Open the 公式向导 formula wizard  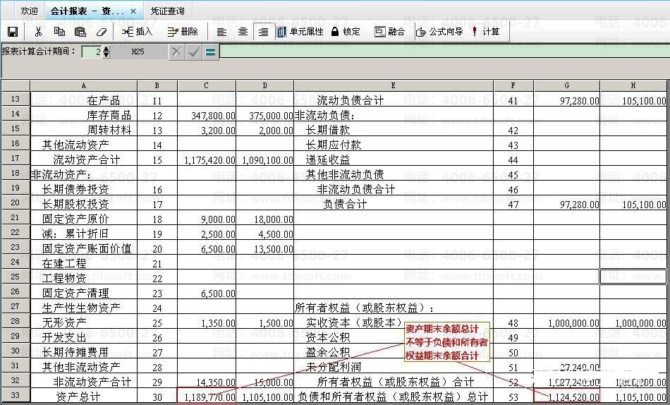click(439, 32)
